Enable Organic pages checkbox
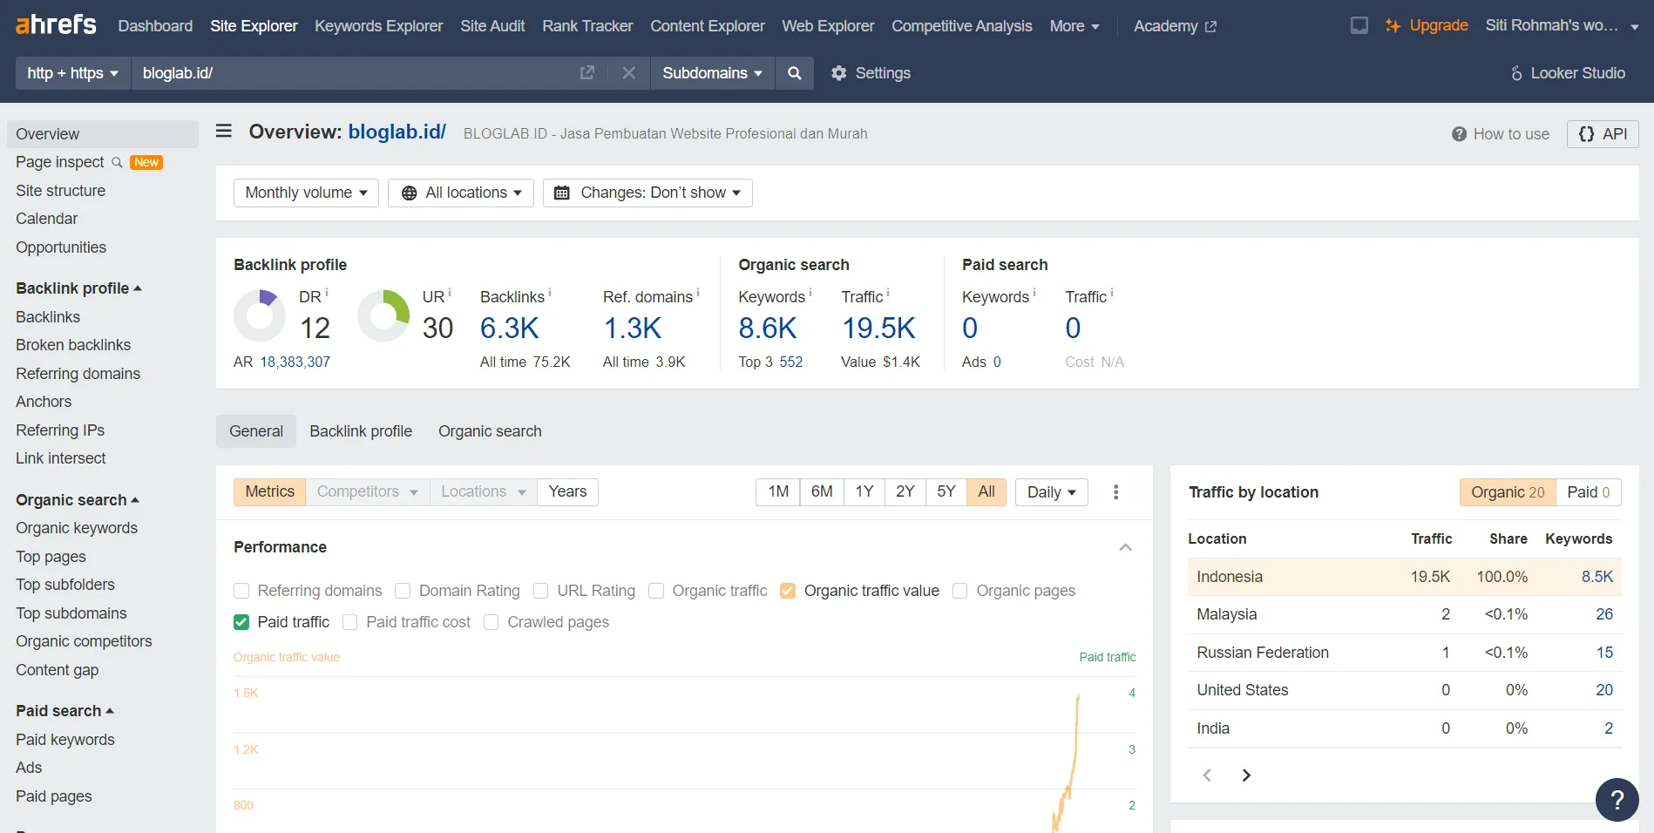Viewport: 1654px width, 833px height. coord(960,591)
